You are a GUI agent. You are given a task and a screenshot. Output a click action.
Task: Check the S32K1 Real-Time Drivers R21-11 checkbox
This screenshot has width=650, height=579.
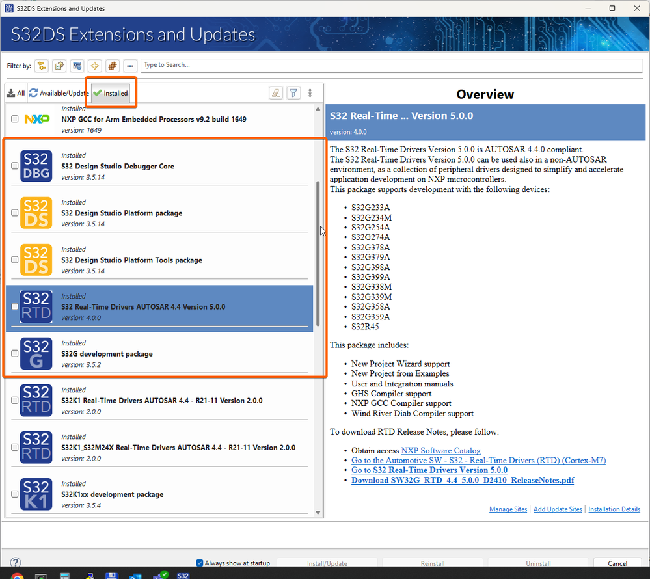pos(14,400)
